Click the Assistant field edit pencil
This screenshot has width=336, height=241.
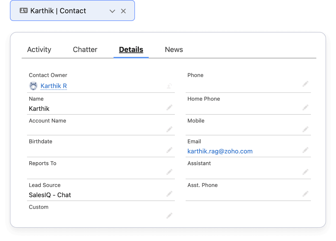click(305, 172)
